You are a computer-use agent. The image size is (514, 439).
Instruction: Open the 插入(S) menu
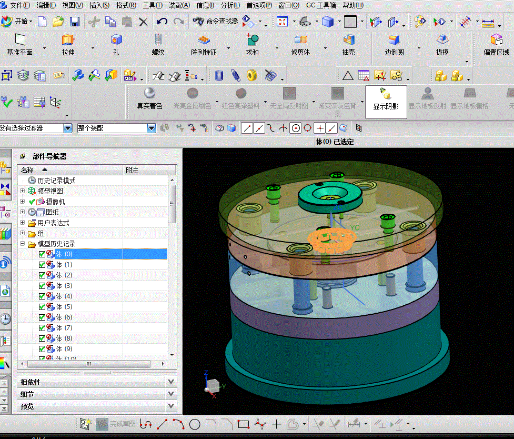click(x=99, y=5)
